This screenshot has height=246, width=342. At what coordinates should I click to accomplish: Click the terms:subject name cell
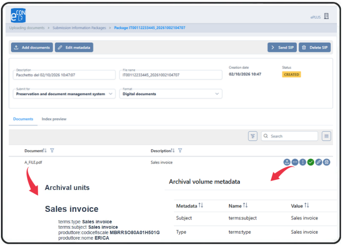(x=242, y=218)
